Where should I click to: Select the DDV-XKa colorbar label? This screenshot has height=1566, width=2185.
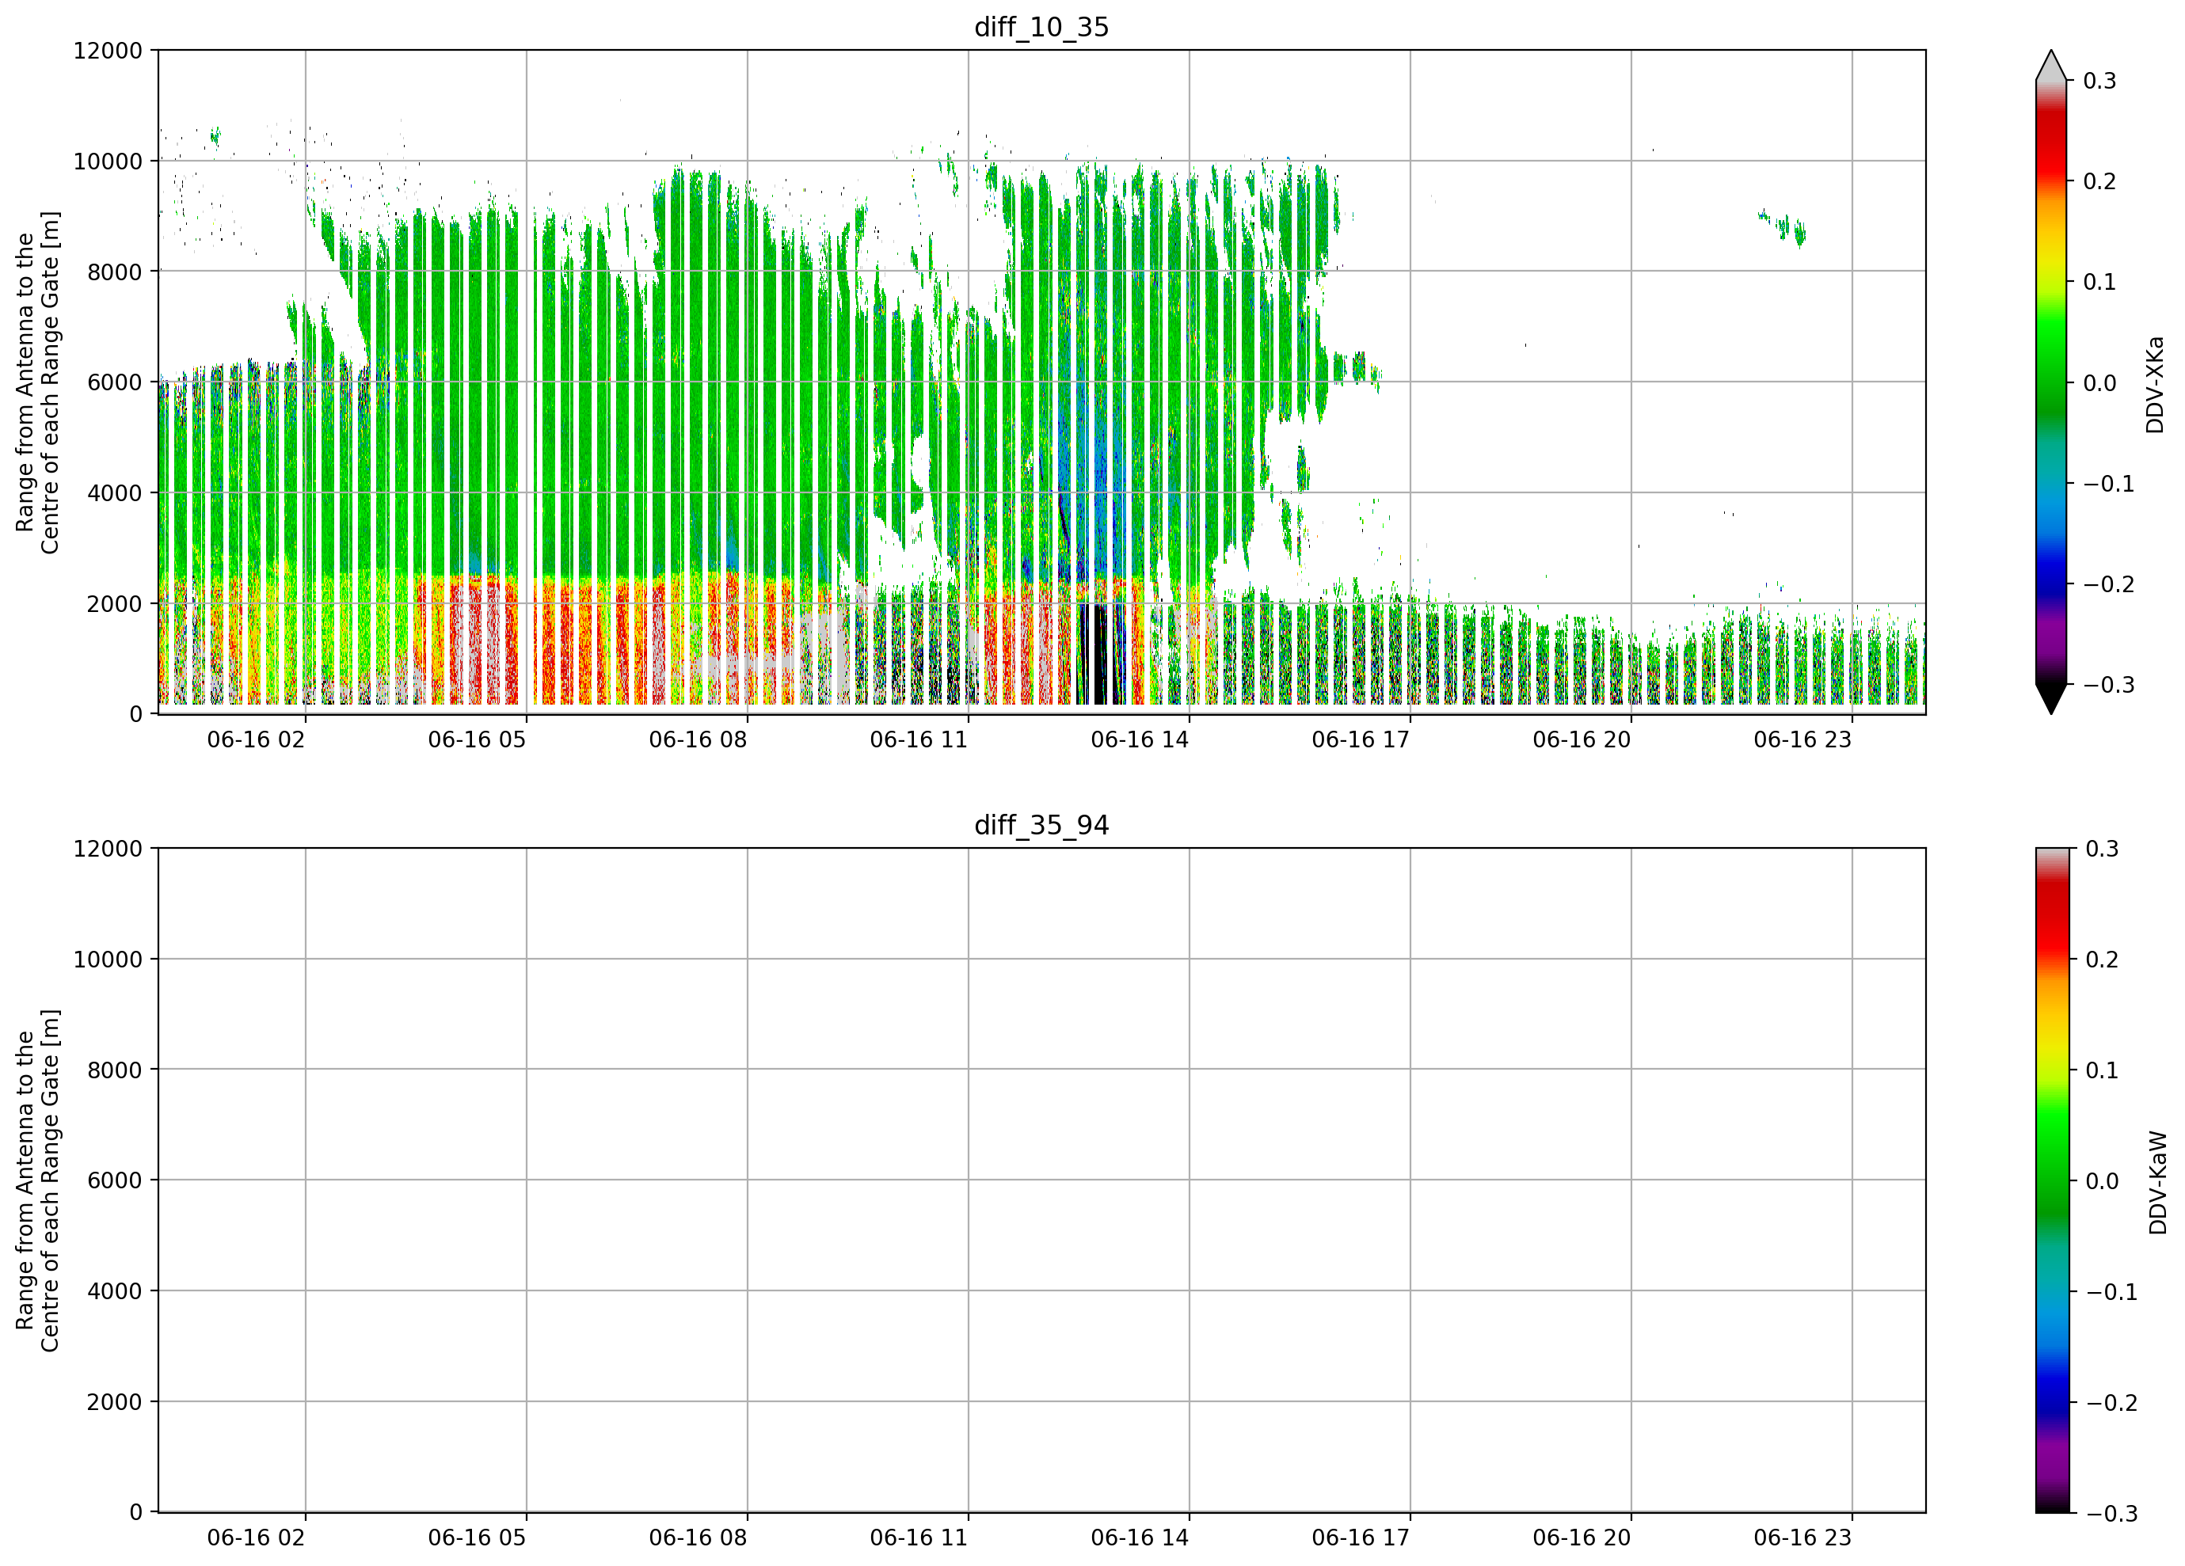point(2155,384)
